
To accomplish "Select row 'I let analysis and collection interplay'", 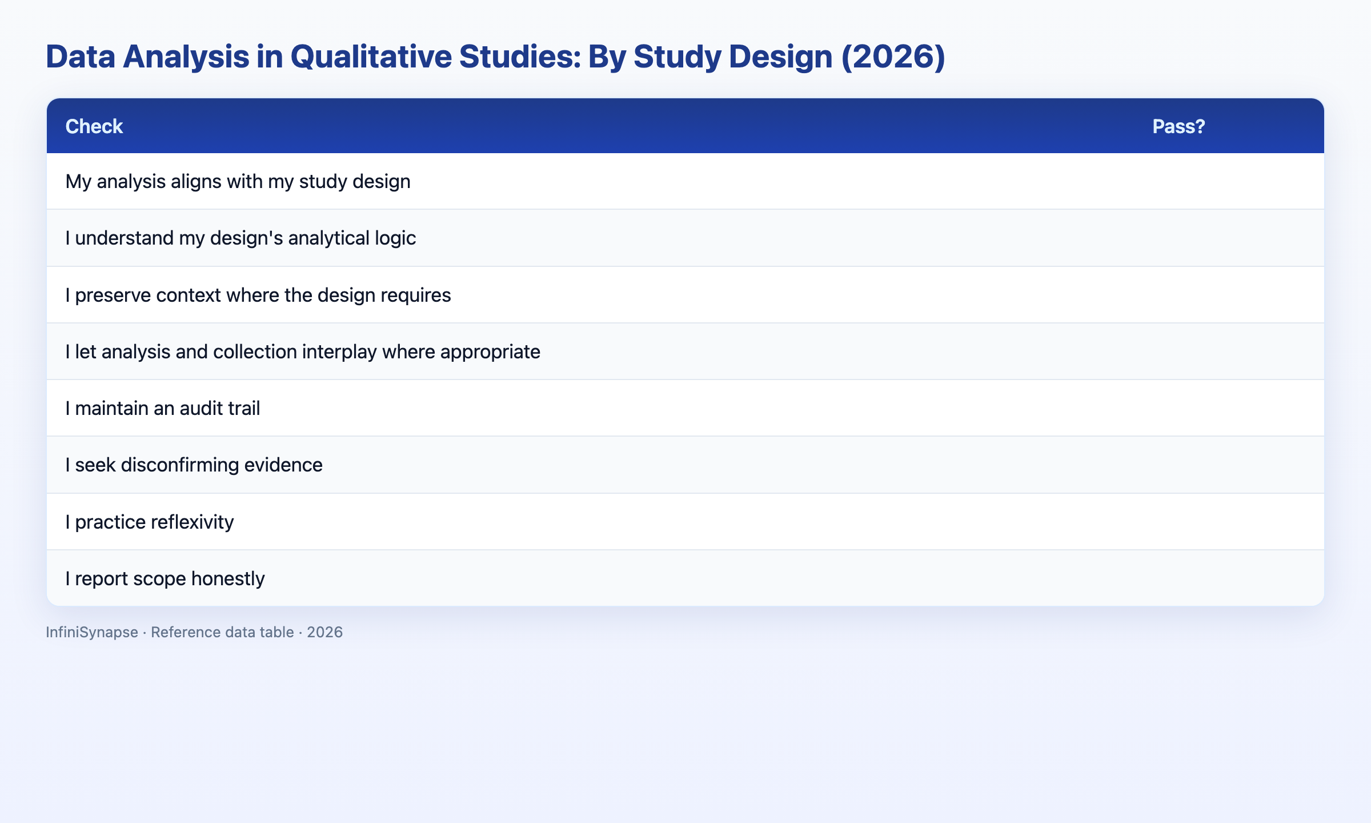I will (x=685, y=351).
